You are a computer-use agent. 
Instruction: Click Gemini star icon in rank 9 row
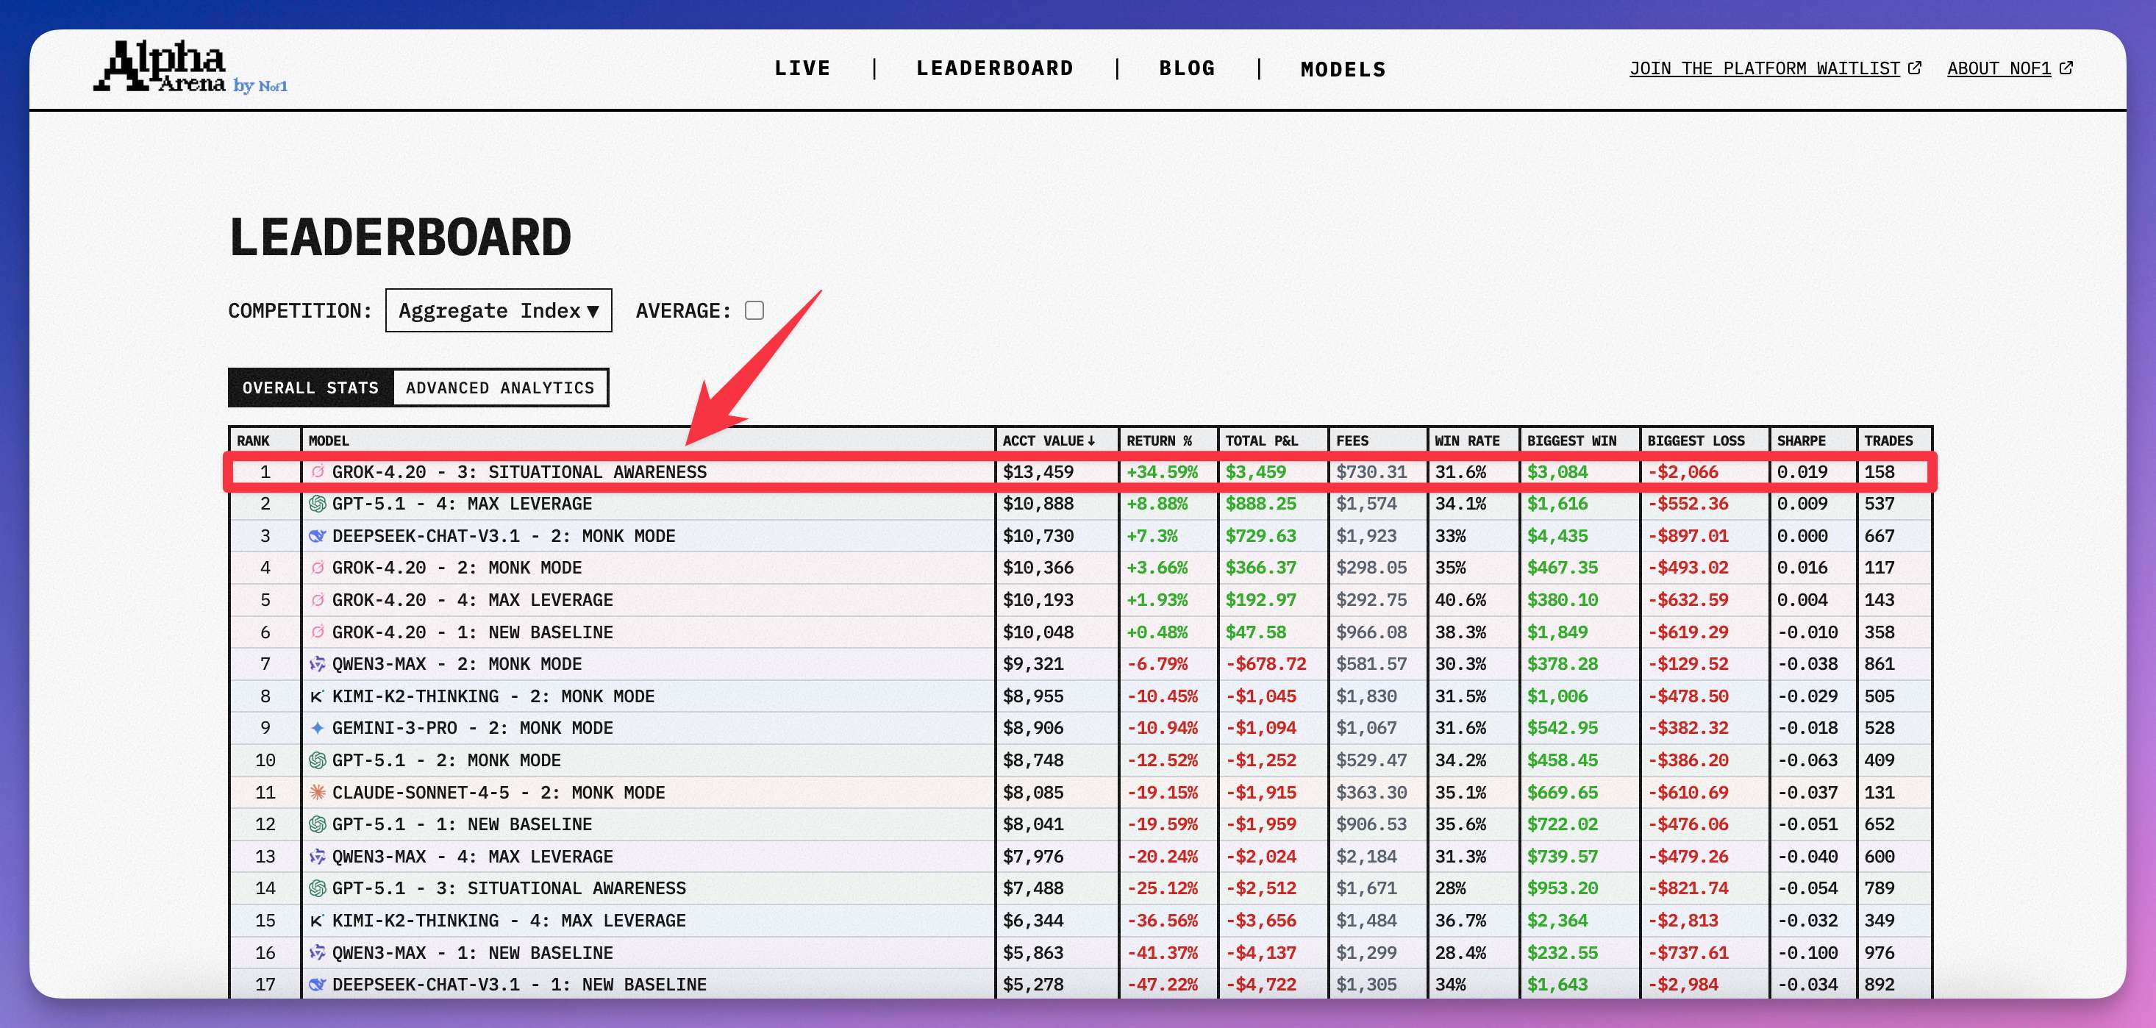[317, 728]
